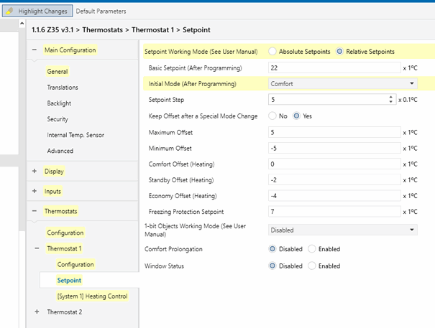Image resolution: width=435 pixels, height=328 pixels.
Task: Set Window Status to Disabled
Action: (x=273, y=266)
